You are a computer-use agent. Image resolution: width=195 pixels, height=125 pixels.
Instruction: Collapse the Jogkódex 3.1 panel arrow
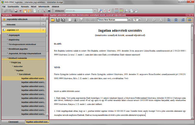[43, 30]
